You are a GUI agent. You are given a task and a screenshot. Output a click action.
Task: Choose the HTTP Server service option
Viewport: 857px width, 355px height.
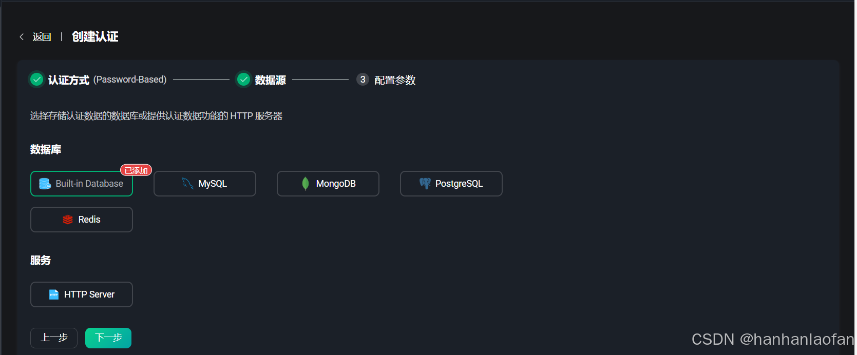pos(82,294)
